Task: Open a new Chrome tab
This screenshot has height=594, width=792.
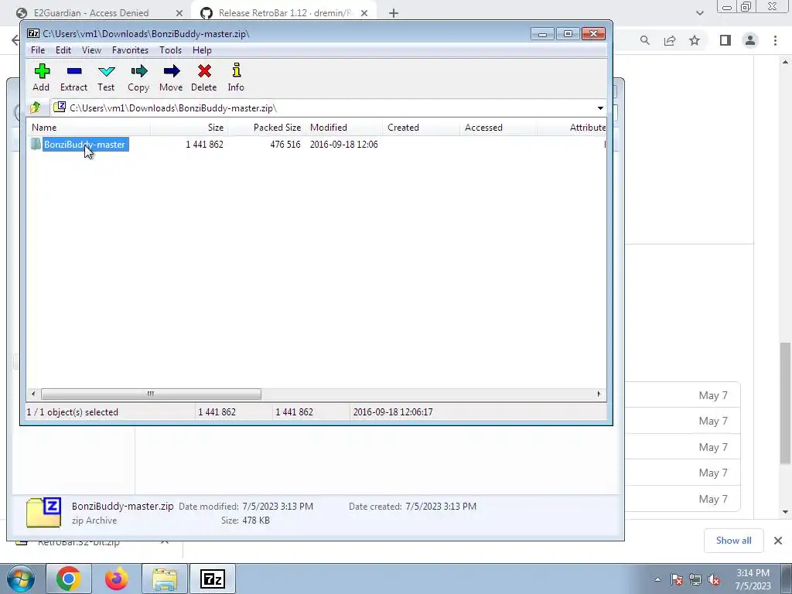Action: point(394,13)
